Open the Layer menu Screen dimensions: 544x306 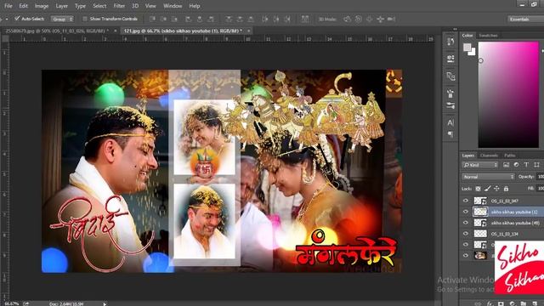[62, 6]
